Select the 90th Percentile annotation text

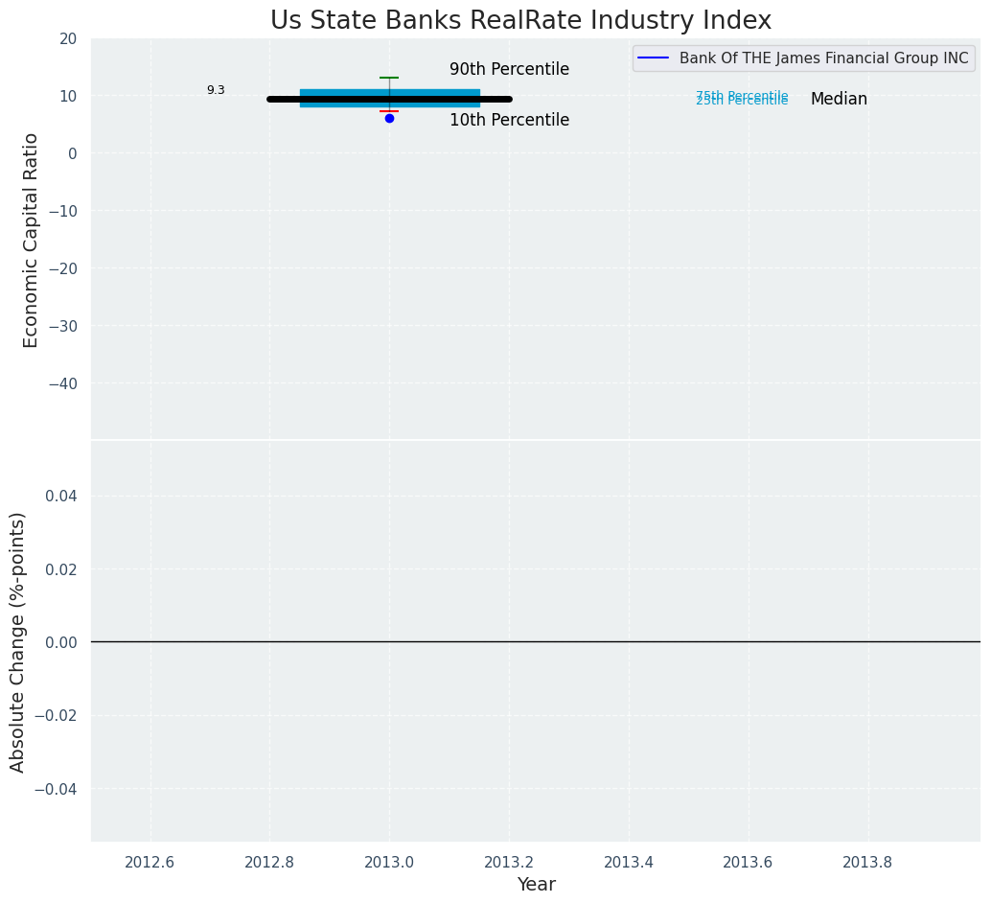(509, 70)
